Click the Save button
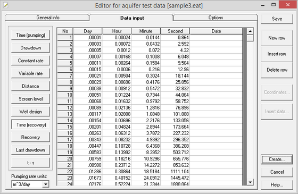 [x=277, y=19]
